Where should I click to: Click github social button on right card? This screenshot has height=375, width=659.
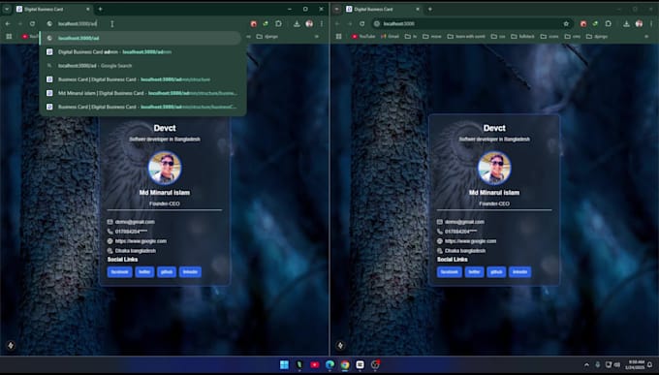point(496,272)
